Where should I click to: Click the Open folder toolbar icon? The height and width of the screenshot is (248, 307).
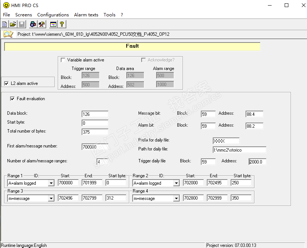click(13, 24)
